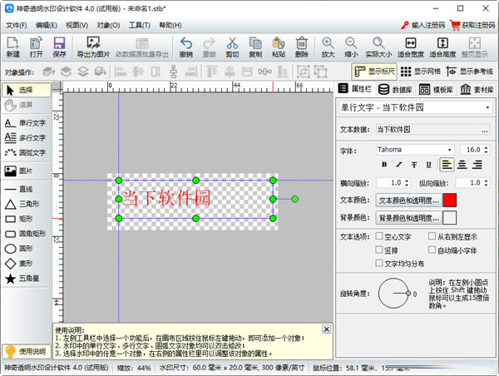Viewport: 499px width, 376px height.
Task: Click 适合宽度 fit width icon
Action: 411,47
